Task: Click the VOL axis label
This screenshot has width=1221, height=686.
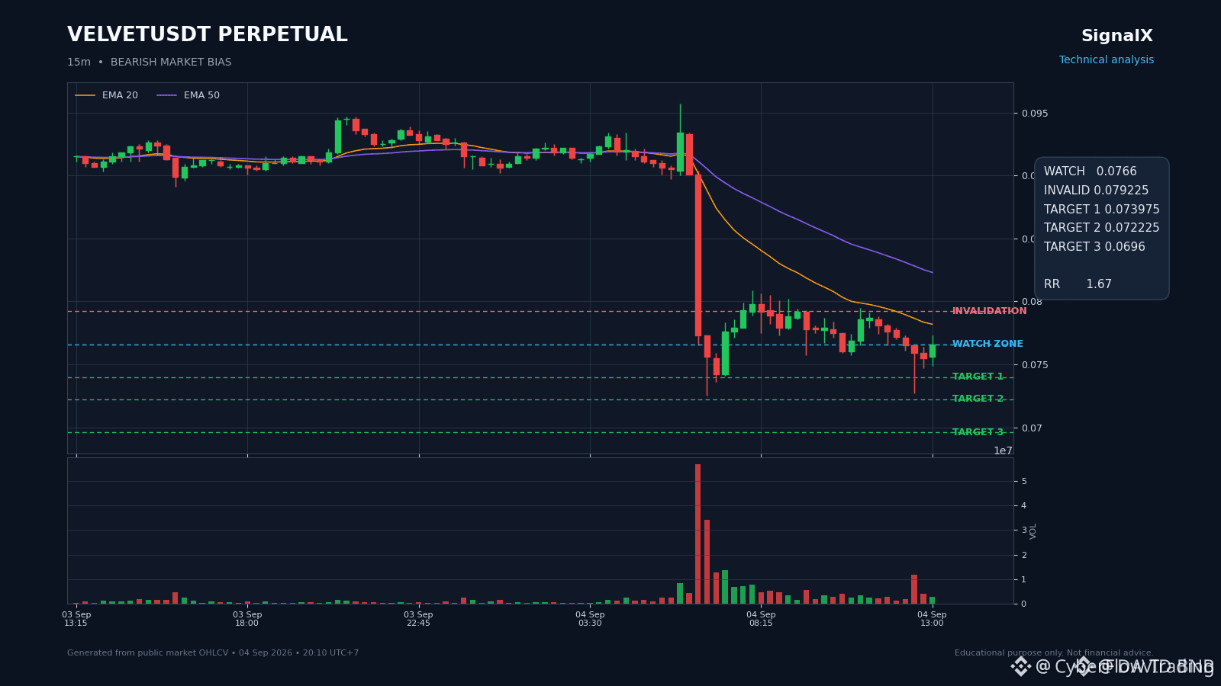Action: (x=1033, y=531)
